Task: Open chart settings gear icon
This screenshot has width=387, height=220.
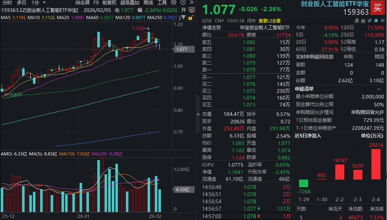Action: click(x=174, y=3)
